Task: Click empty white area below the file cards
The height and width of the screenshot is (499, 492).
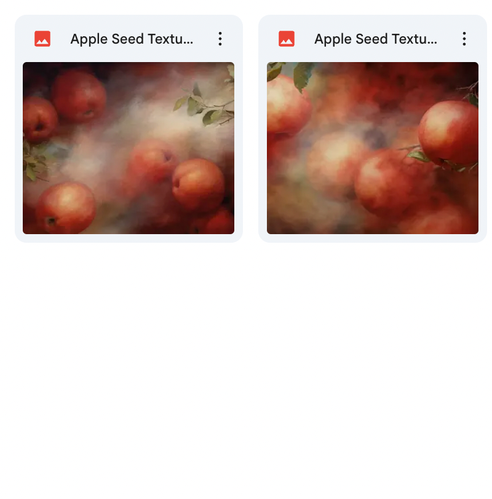Action: [246, 366]
